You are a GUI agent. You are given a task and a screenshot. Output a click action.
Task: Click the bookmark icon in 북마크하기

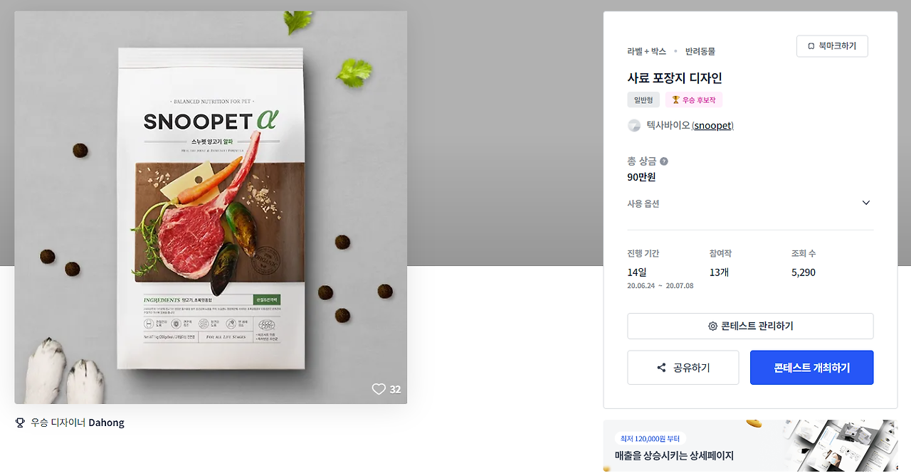coord(811,46)
